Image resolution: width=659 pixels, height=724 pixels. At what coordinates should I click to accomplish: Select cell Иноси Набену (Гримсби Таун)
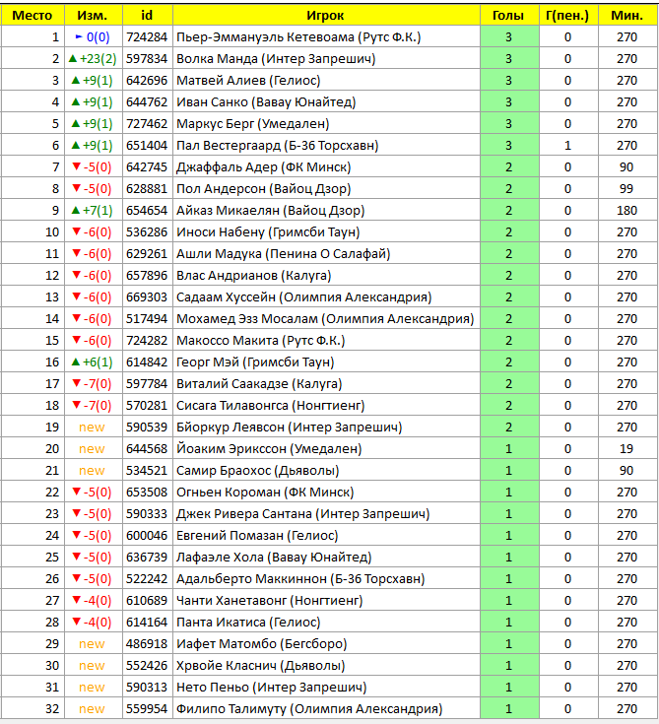tap(326, 232)
